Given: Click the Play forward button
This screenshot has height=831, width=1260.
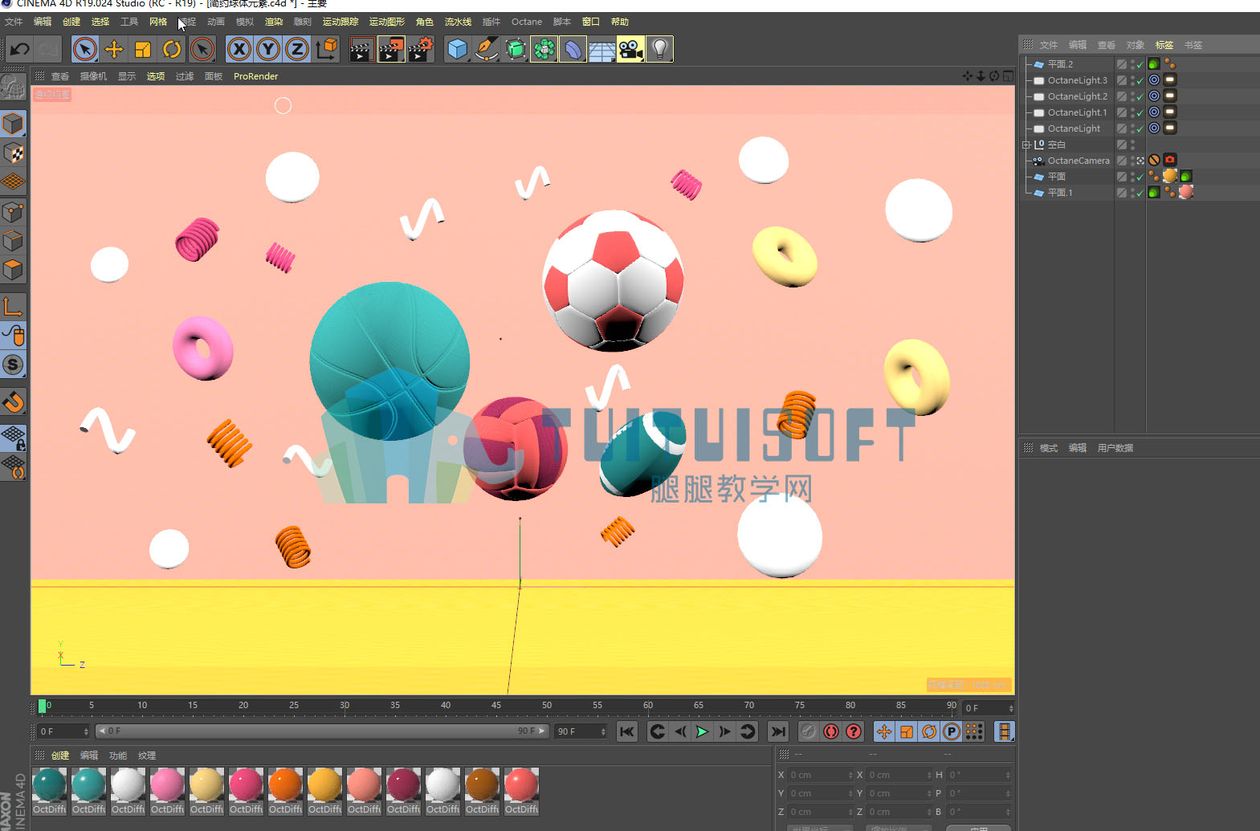Looking at the screenshot, I should pyautogui.click(x=702, y=731).
